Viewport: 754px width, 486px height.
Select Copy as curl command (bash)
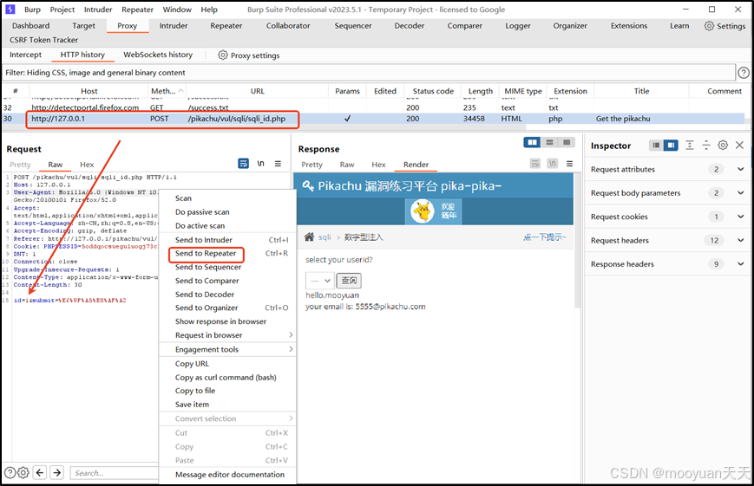click(227, 378)
